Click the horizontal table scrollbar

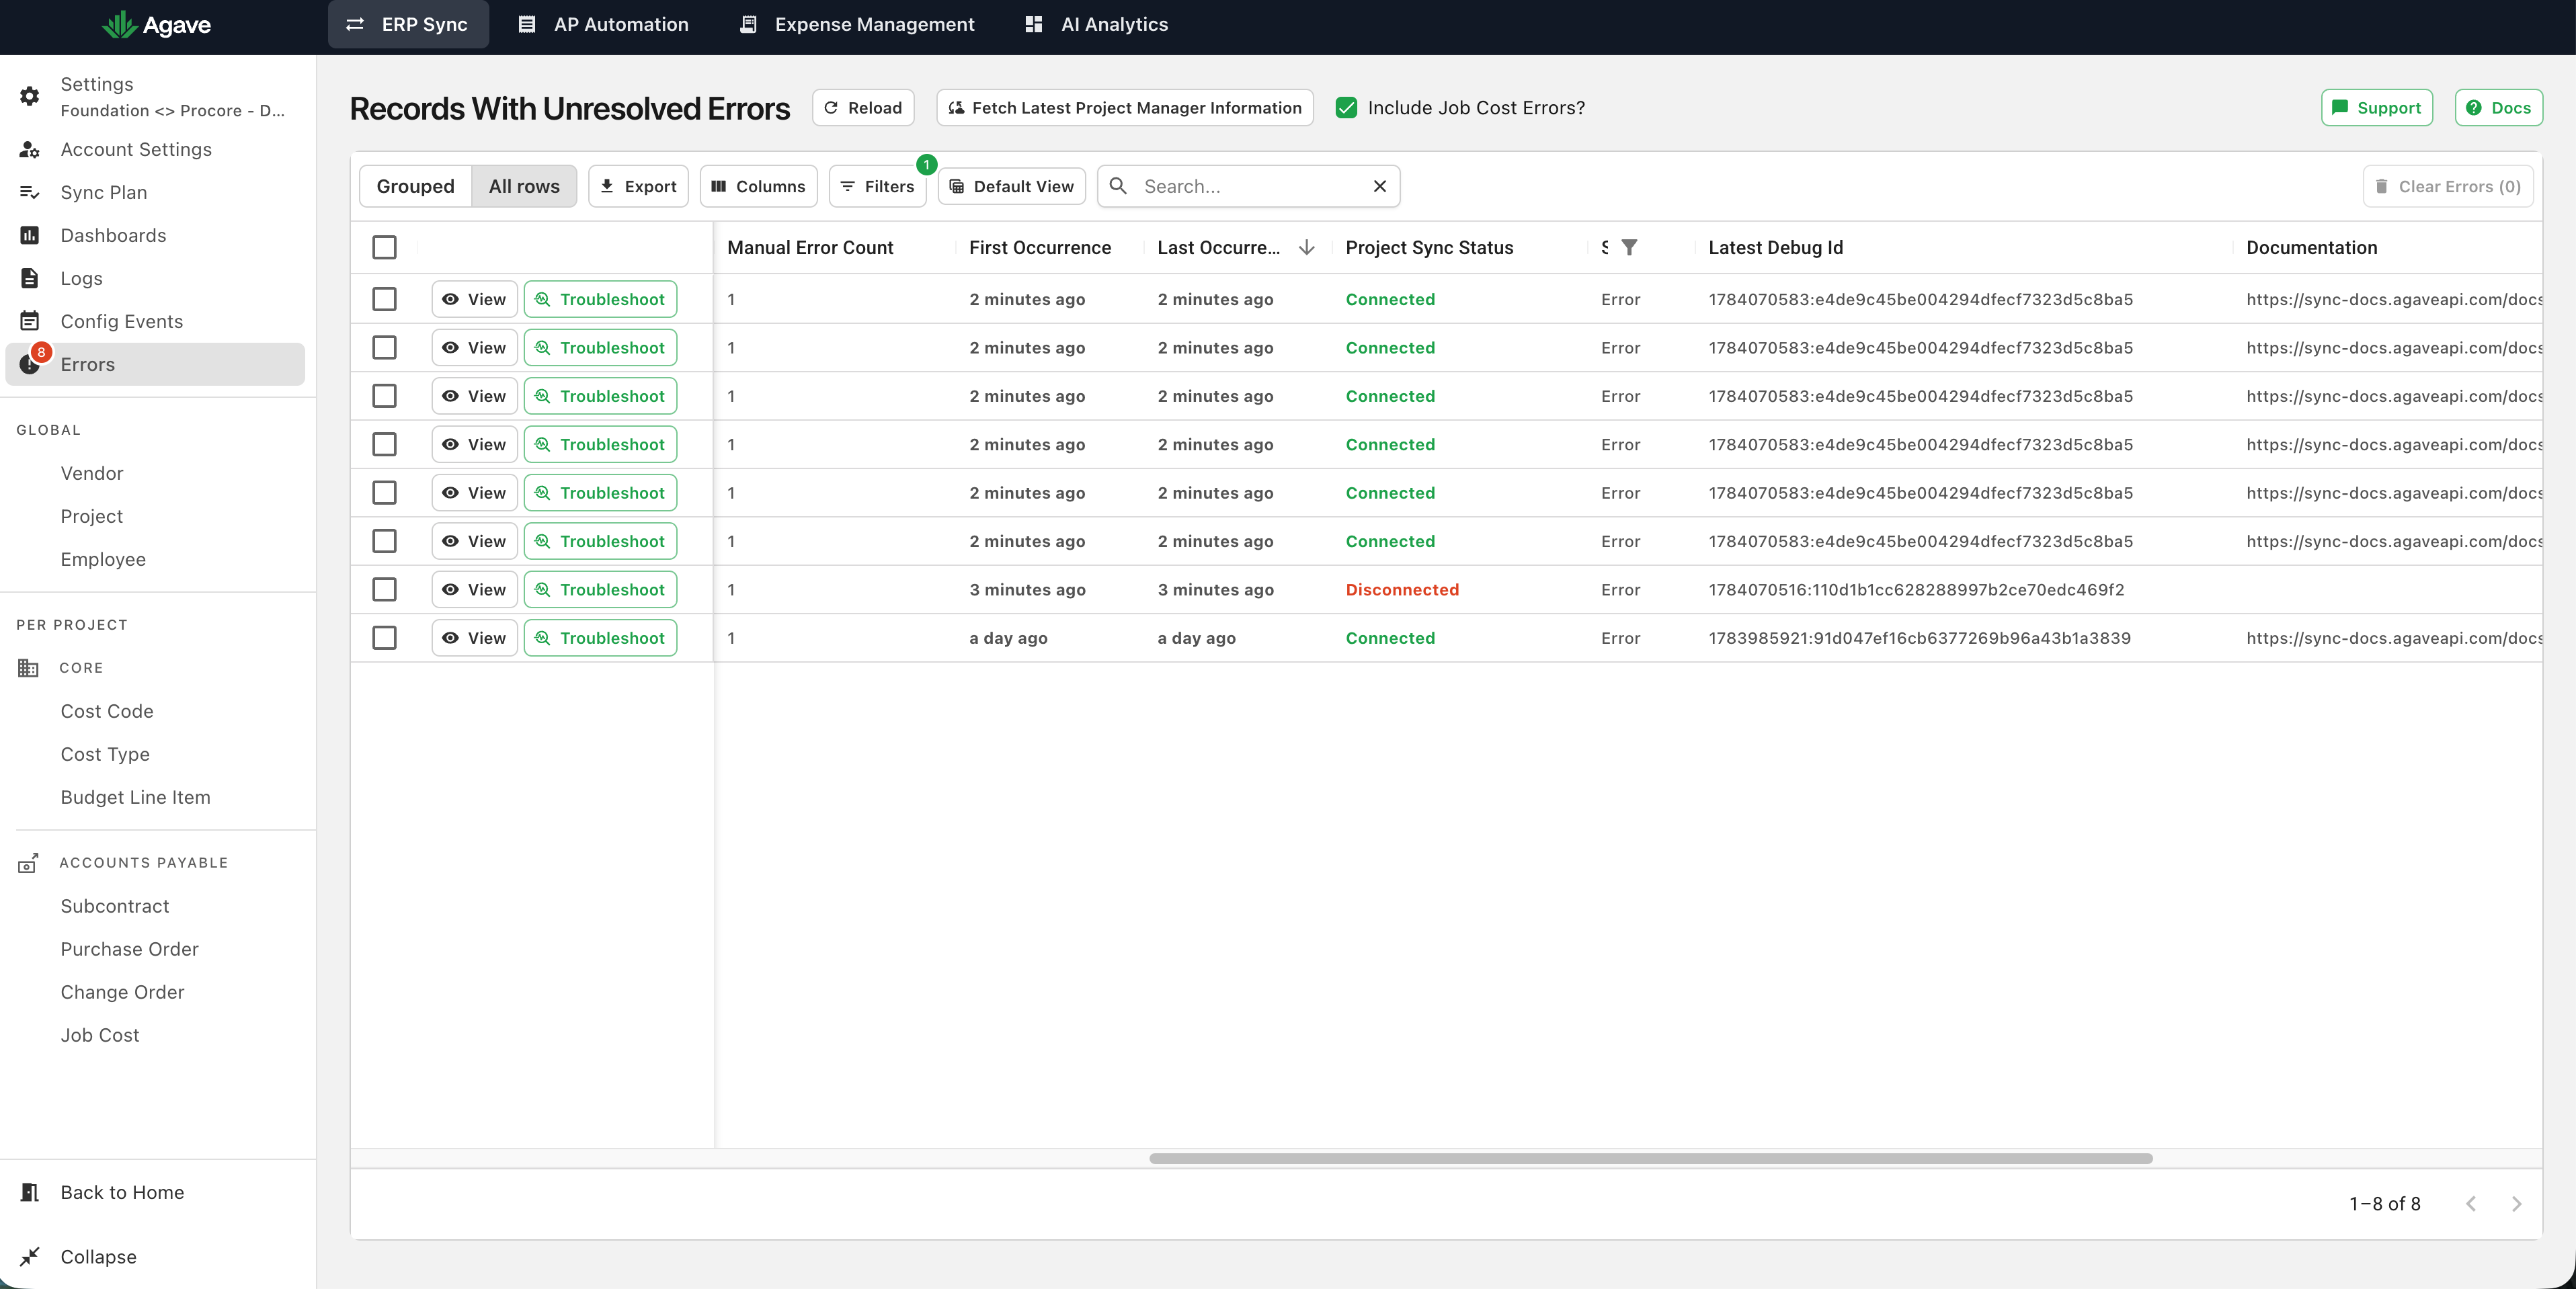click(x=1650, y=1158)
